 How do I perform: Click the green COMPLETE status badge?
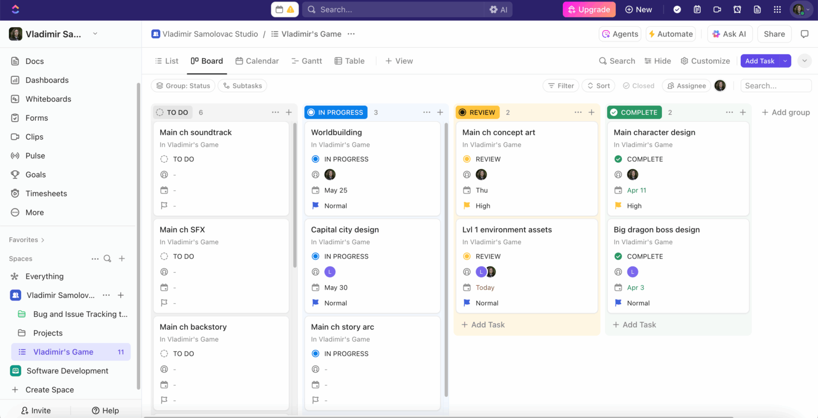(x=634, y=112)
